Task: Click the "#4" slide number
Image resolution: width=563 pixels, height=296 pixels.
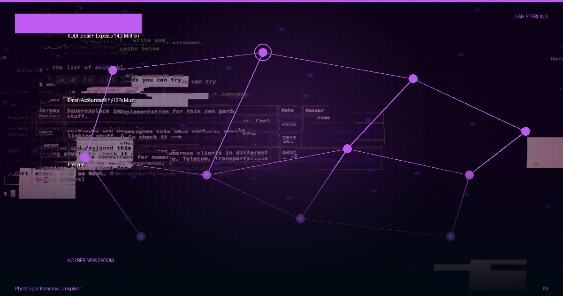Action: point(545,288)
